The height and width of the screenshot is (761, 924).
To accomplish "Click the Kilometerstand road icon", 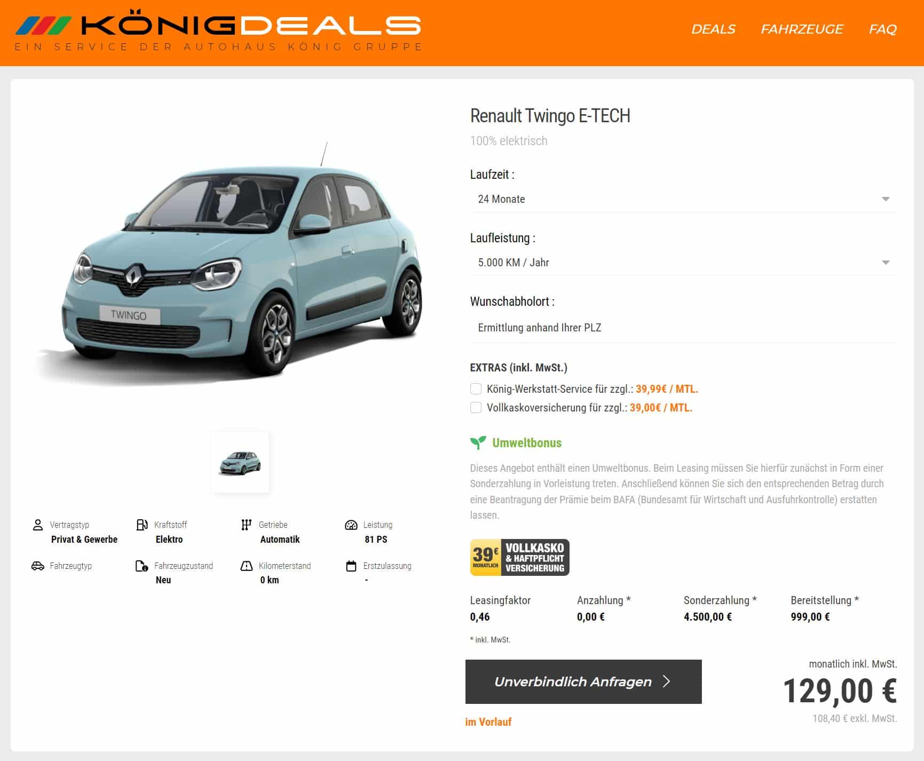I will click(x=247, y=566).
